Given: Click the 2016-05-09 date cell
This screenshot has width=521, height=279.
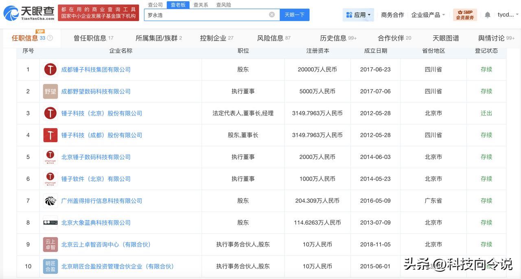Looking at the screenshot, I should coord(375,201).
